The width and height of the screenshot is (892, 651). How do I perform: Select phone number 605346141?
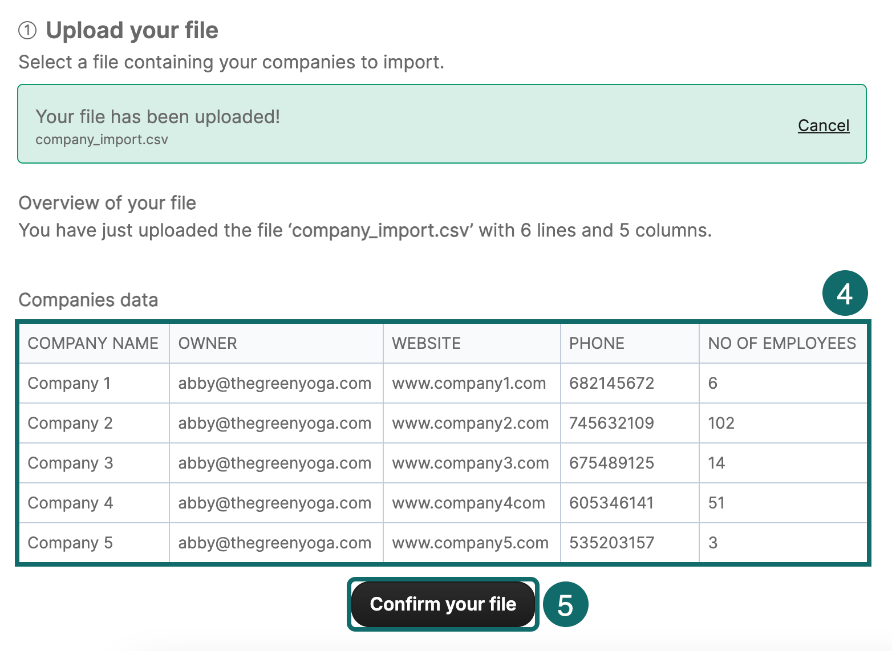click(611, 503)
